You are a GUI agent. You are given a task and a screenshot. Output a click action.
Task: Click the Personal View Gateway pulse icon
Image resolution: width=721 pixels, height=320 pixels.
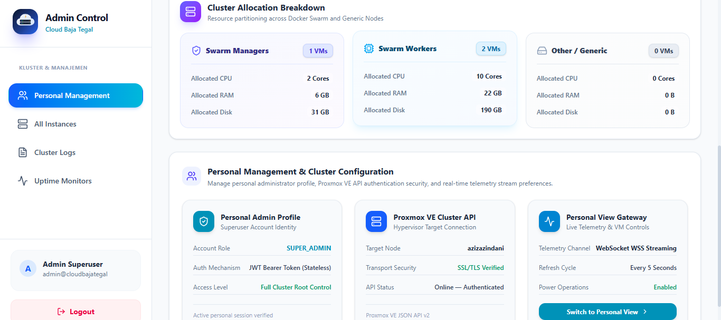pos(549,221)
